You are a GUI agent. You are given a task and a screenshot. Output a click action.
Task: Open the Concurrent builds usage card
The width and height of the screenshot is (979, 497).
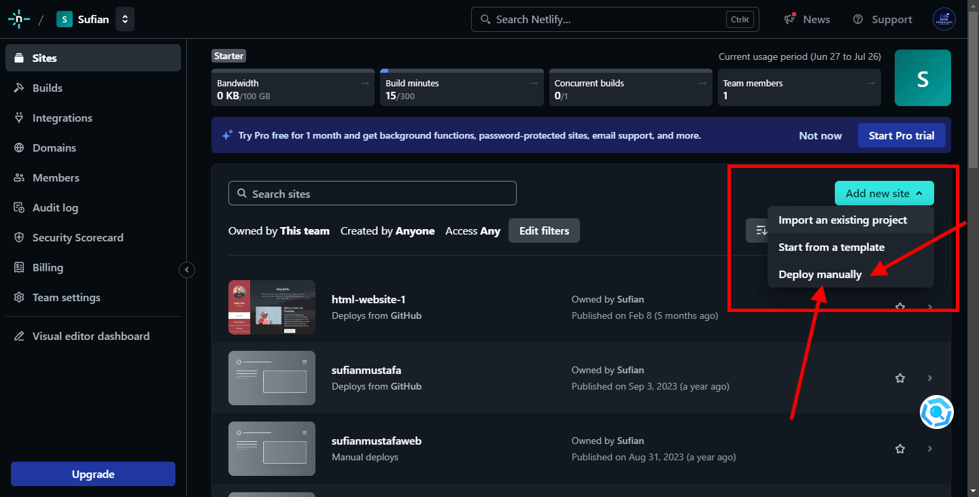630,88
